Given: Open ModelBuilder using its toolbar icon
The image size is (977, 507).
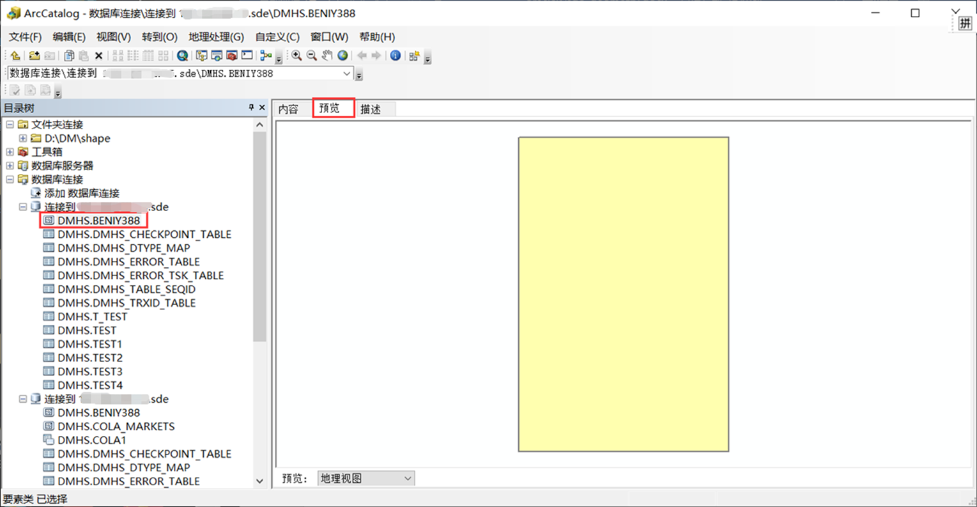Looking at the screenshot, I should (265, 56).
